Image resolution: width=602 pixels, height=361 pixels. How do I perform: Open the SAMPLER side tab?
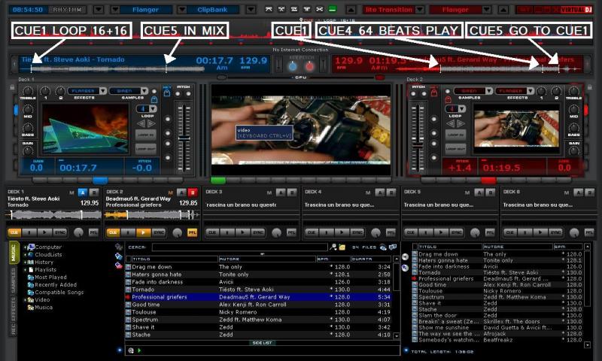(14, 281)
